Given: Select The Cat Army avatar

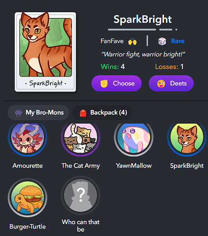Looking at the screenshot, I should tap(81, 138).
